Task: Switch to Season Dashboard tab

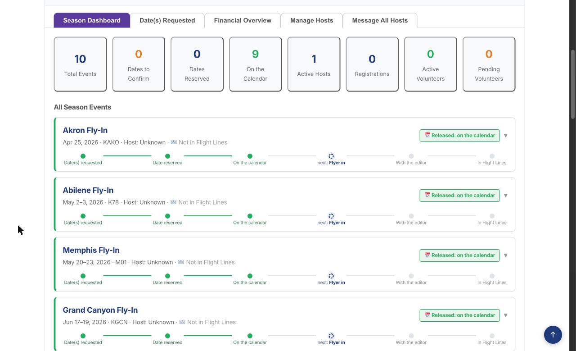Action: (x=92, y=20)
